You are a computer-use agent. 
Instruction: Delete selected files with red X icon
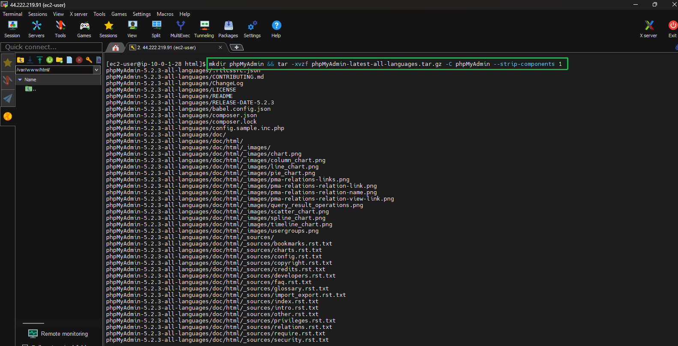(79, 60)
